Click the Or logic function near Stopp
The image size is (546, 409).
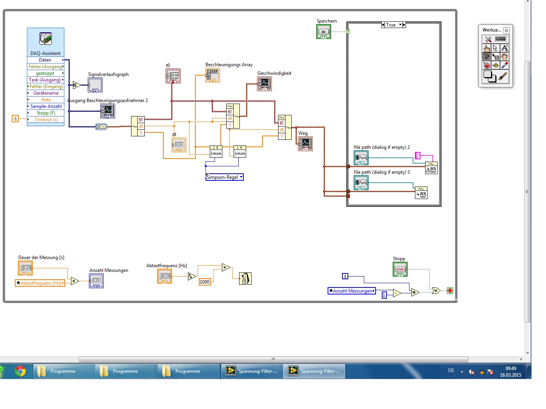(436, 291)
